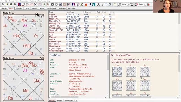
Task: Click the Pada column header
Action: point(99,12)
